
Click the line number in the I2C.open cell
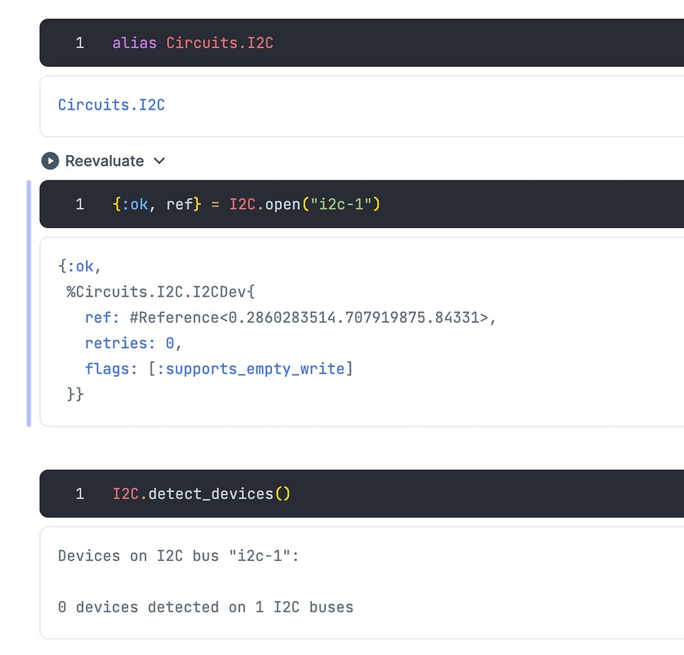[79, 204]
